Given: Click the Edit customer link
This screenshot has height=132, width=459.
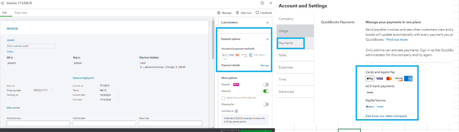Looking at the screenshot, I should [13, 108].
